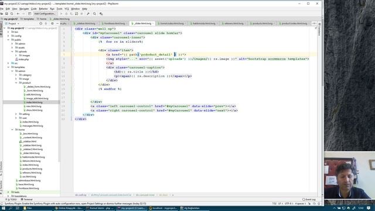Click the Search Everywhere magnifier icon
This screenshot has width=375, height=211.
tap(94, 14)
